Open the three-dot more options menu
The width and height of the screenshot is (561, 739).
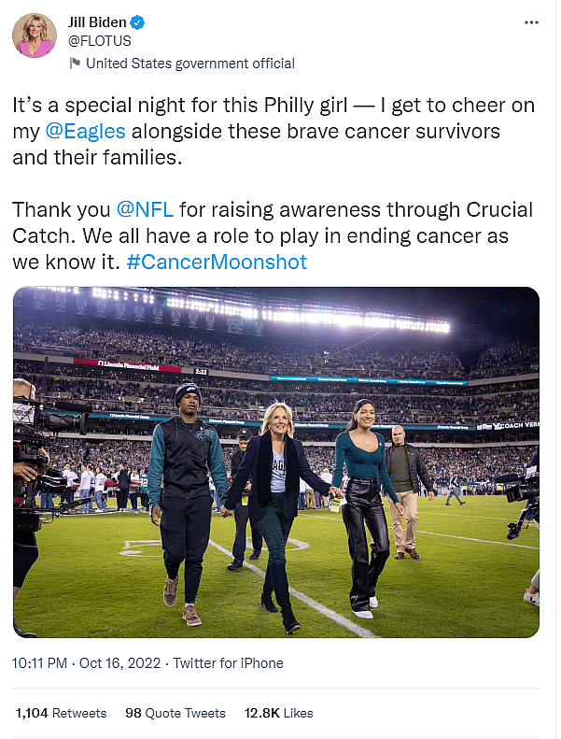(x=530, y=21)
